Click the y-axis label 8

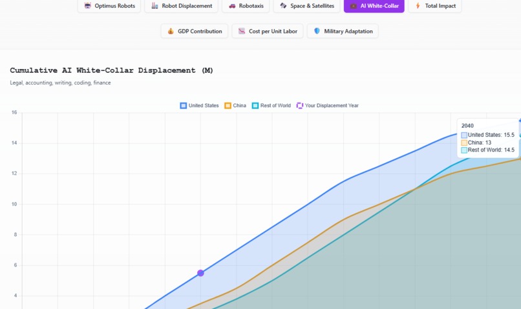16,234
